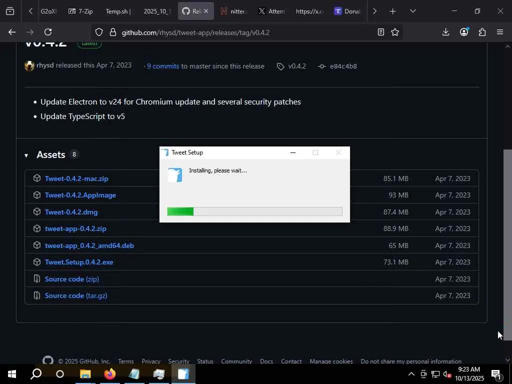512x384 pixels.
Task: Show hidden system tray icons
Action: 411,374
